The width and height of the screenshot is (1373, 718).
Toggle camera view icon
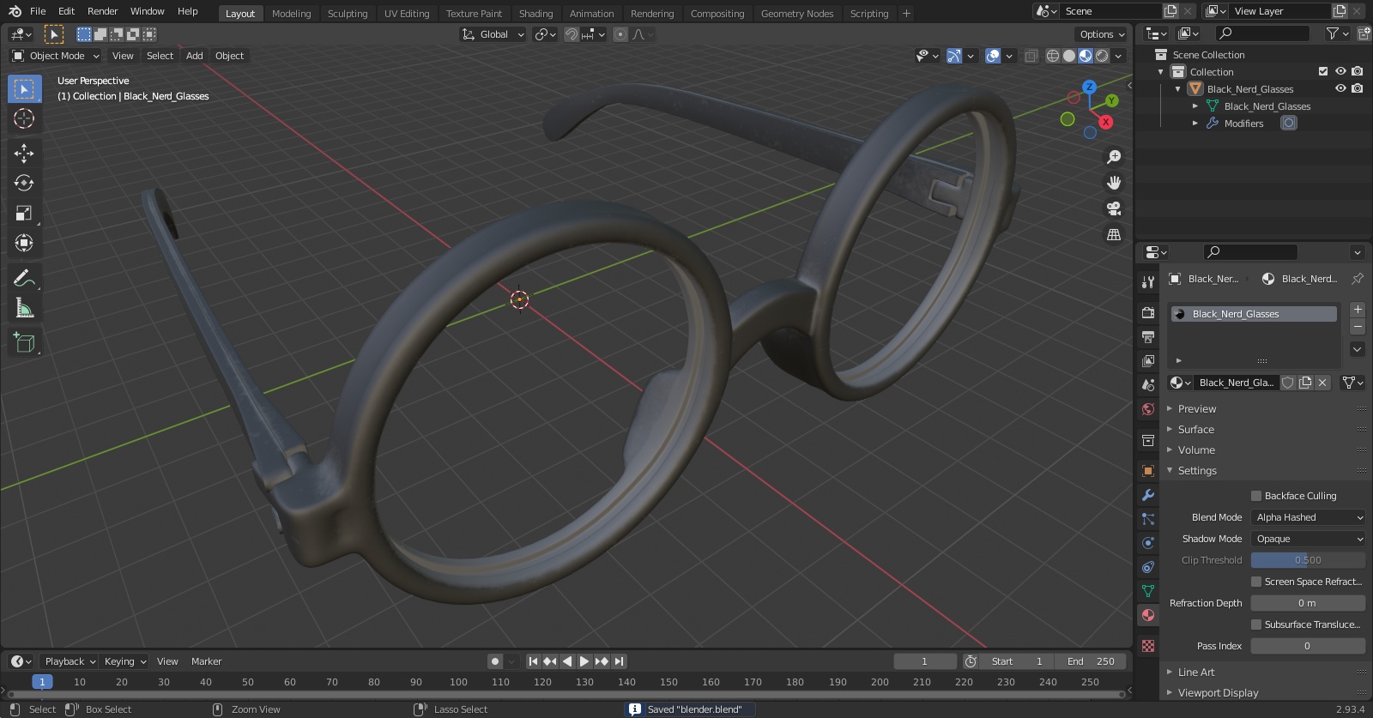1114,208
